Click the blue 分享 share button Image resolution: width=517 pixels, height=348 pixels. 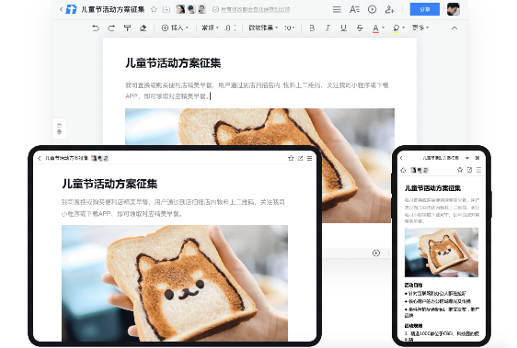[x=425, y=9]
